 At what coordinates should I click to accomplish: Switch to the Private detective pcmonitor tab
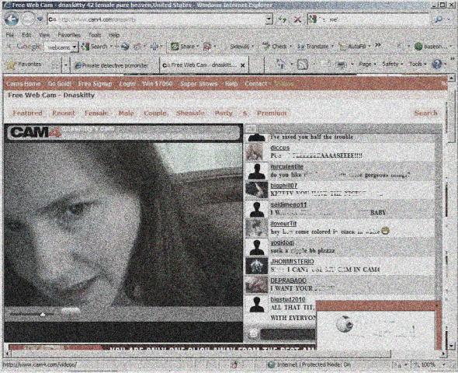[115, 65]
